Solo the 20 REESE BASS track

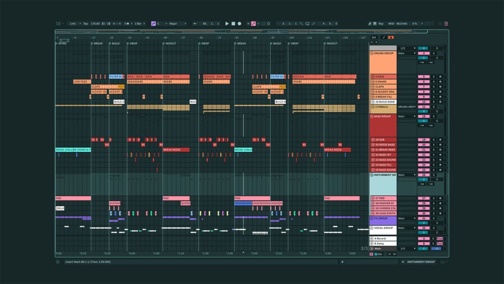[x=434, y=144]
